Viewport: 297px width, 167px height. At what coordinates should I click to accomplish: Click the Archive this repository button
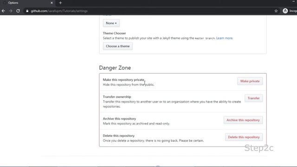(x=243, y=120)
